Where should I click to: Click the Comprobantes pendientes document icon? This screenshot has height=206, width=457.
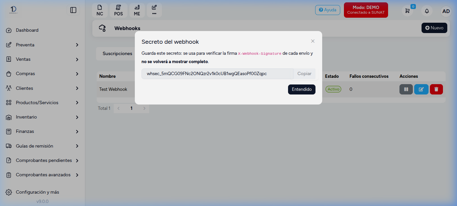click(x=9, y=161)
